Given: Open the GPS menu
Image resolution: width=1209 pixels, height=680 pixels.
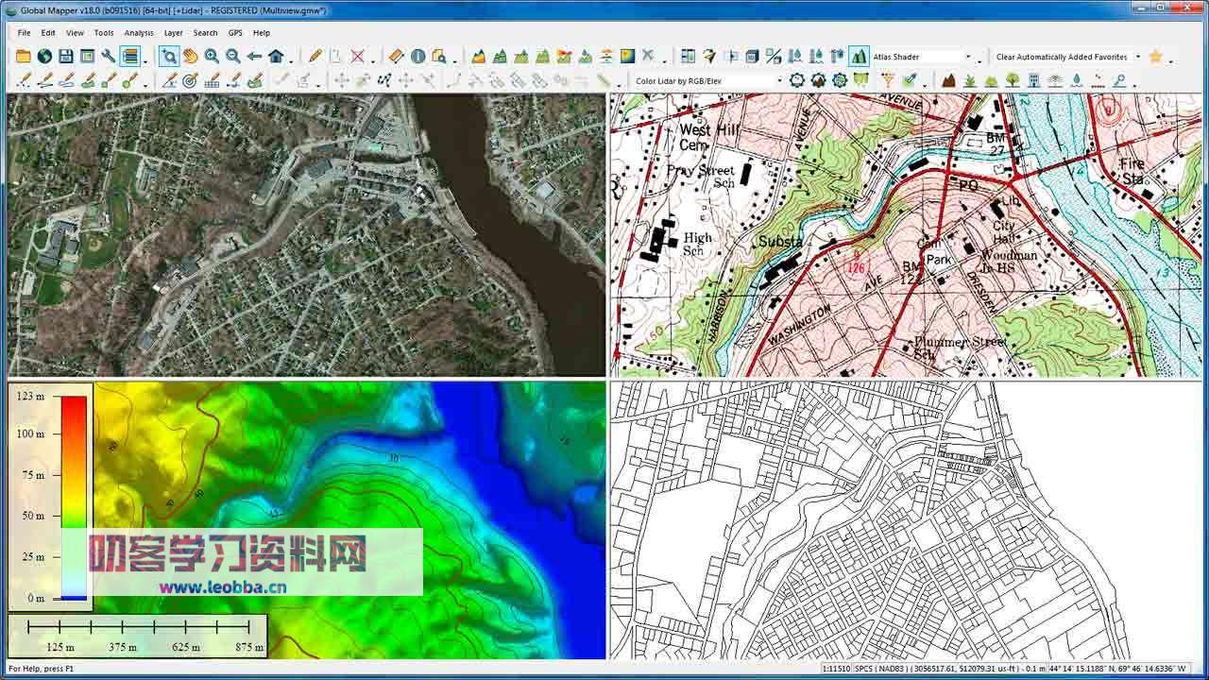Looking at the screenshot, I should (x=234, y=32).
